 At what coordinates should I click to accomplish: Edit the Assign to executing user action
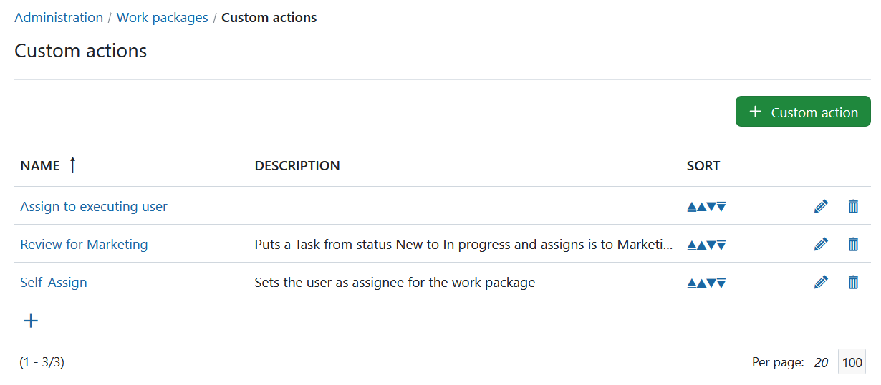[x=821, y=206]
